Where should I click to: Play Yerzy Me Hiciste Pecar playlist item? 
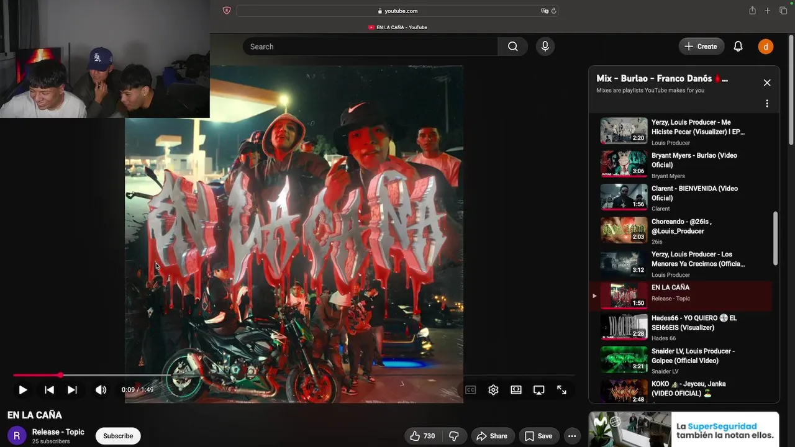tap(681, 131)
